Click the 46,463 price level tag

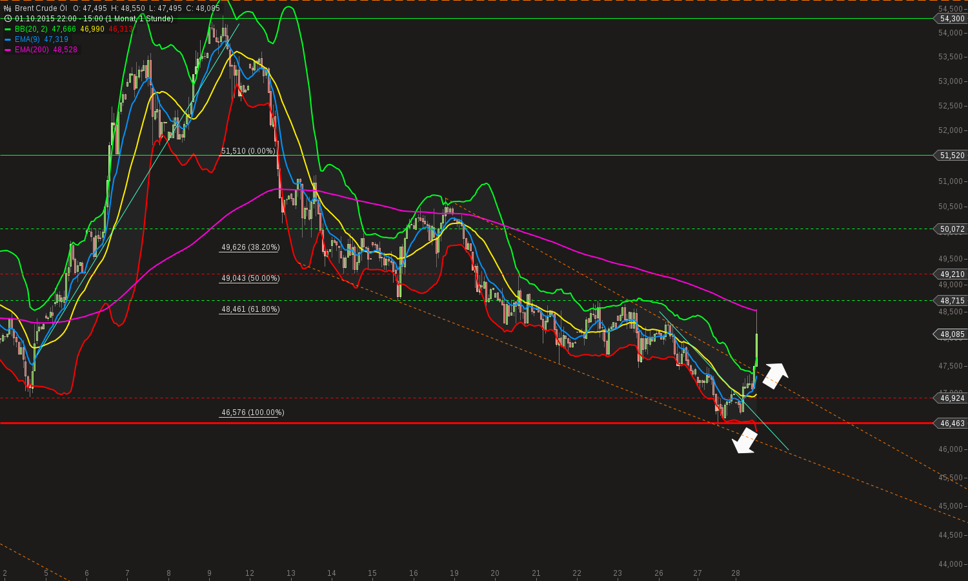(x=952, y=423)
